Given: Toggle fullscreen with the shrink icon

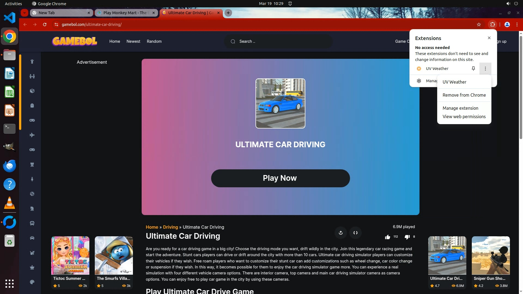Looking at the screenshot, I should click(x=355, y=233).
